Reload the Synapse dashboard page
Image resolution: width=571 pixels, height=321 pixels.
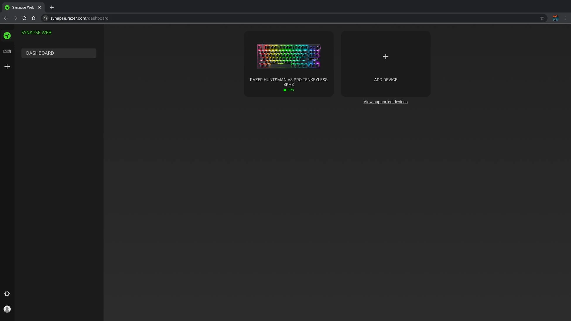[24, 18]
